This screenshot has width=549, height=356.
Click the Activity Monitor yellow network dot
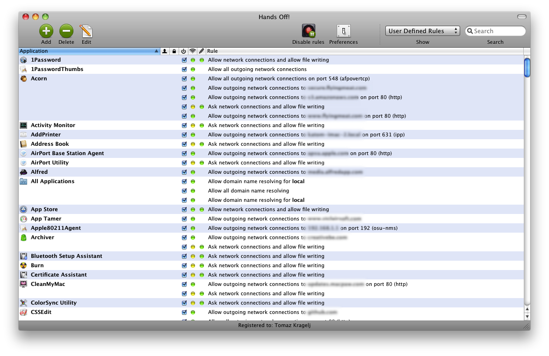pos(193,125)
